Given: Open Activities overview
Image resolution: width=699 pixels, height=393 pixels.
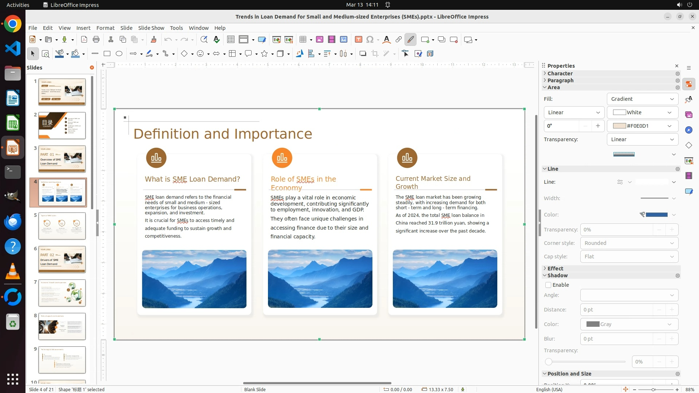Looking at the screenshot, I should tap(18, 5).
